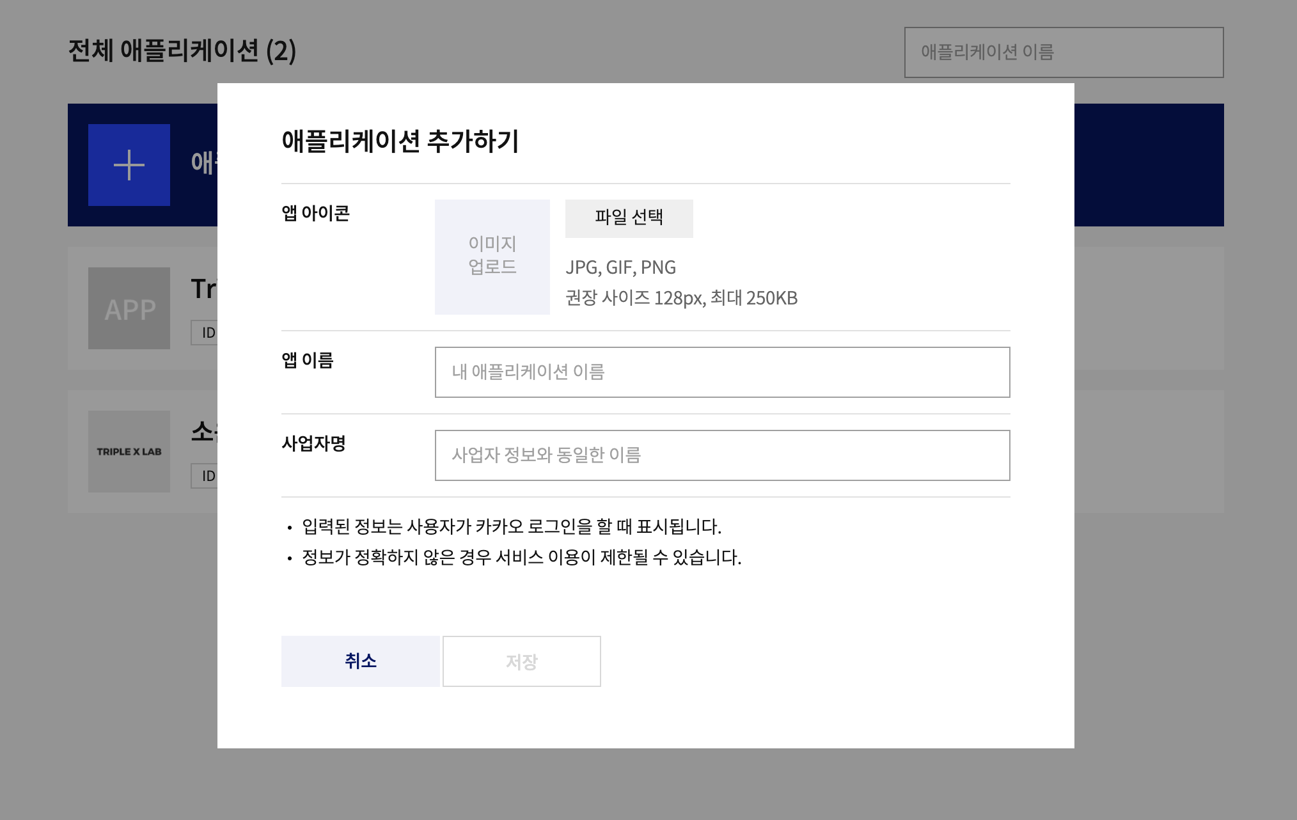Click the dark blue banner right of dialog

1149,165
